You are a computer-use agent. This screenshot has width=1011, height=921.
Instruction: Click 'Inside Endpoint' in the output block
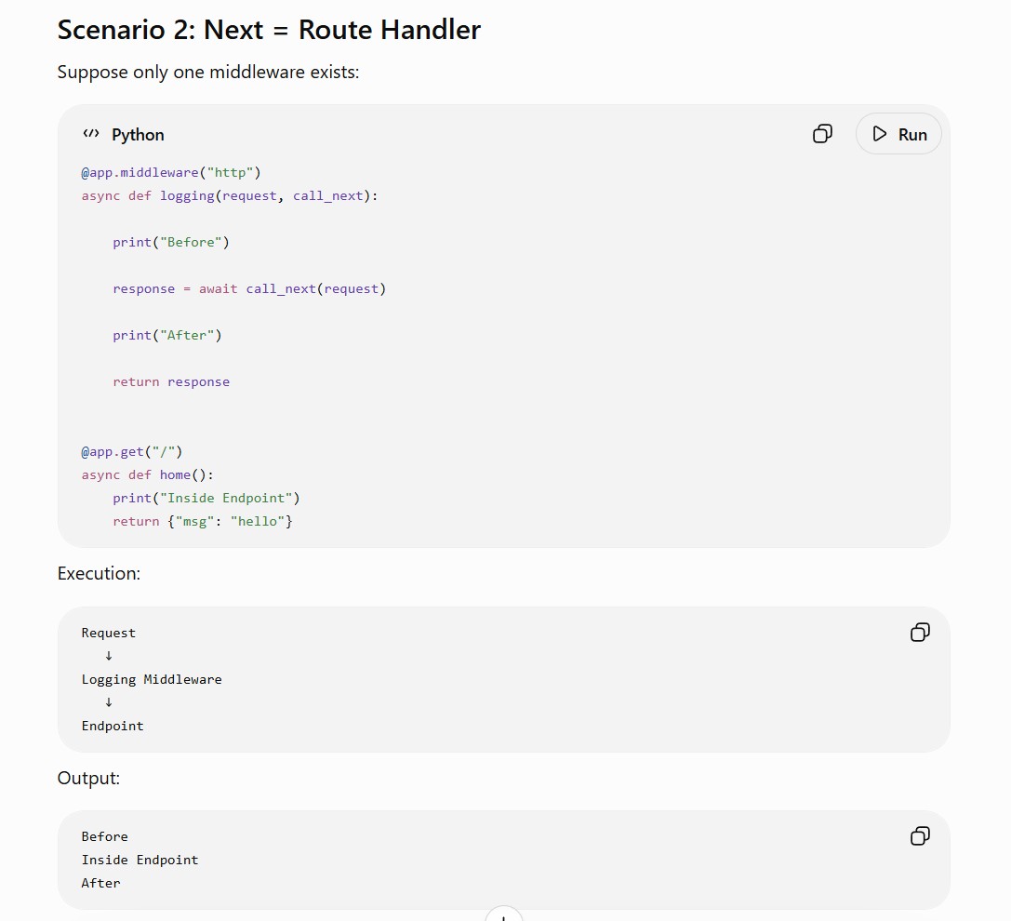coord(140,860)
